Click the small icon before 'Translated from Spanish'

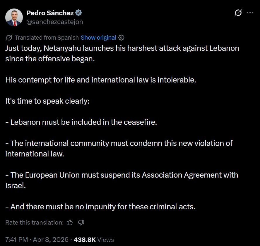9,38
